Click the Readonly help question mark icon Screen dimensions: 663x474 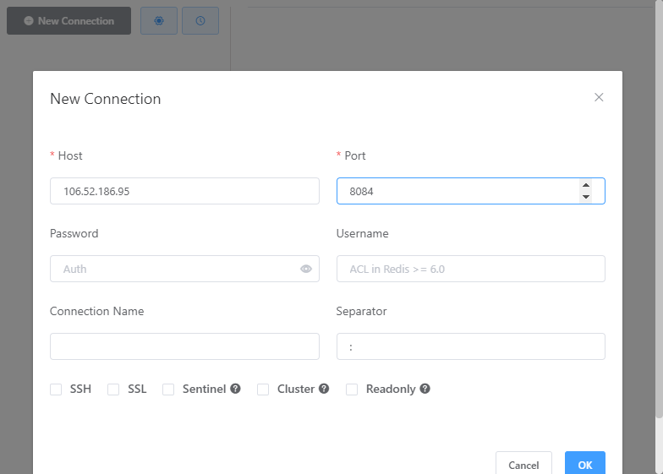tap(425, 389)
